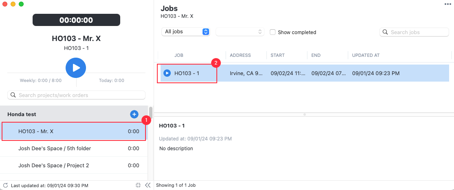Click the refresh icon beside Last updated
Screen dimensions: 454x190
click(5, 186)
